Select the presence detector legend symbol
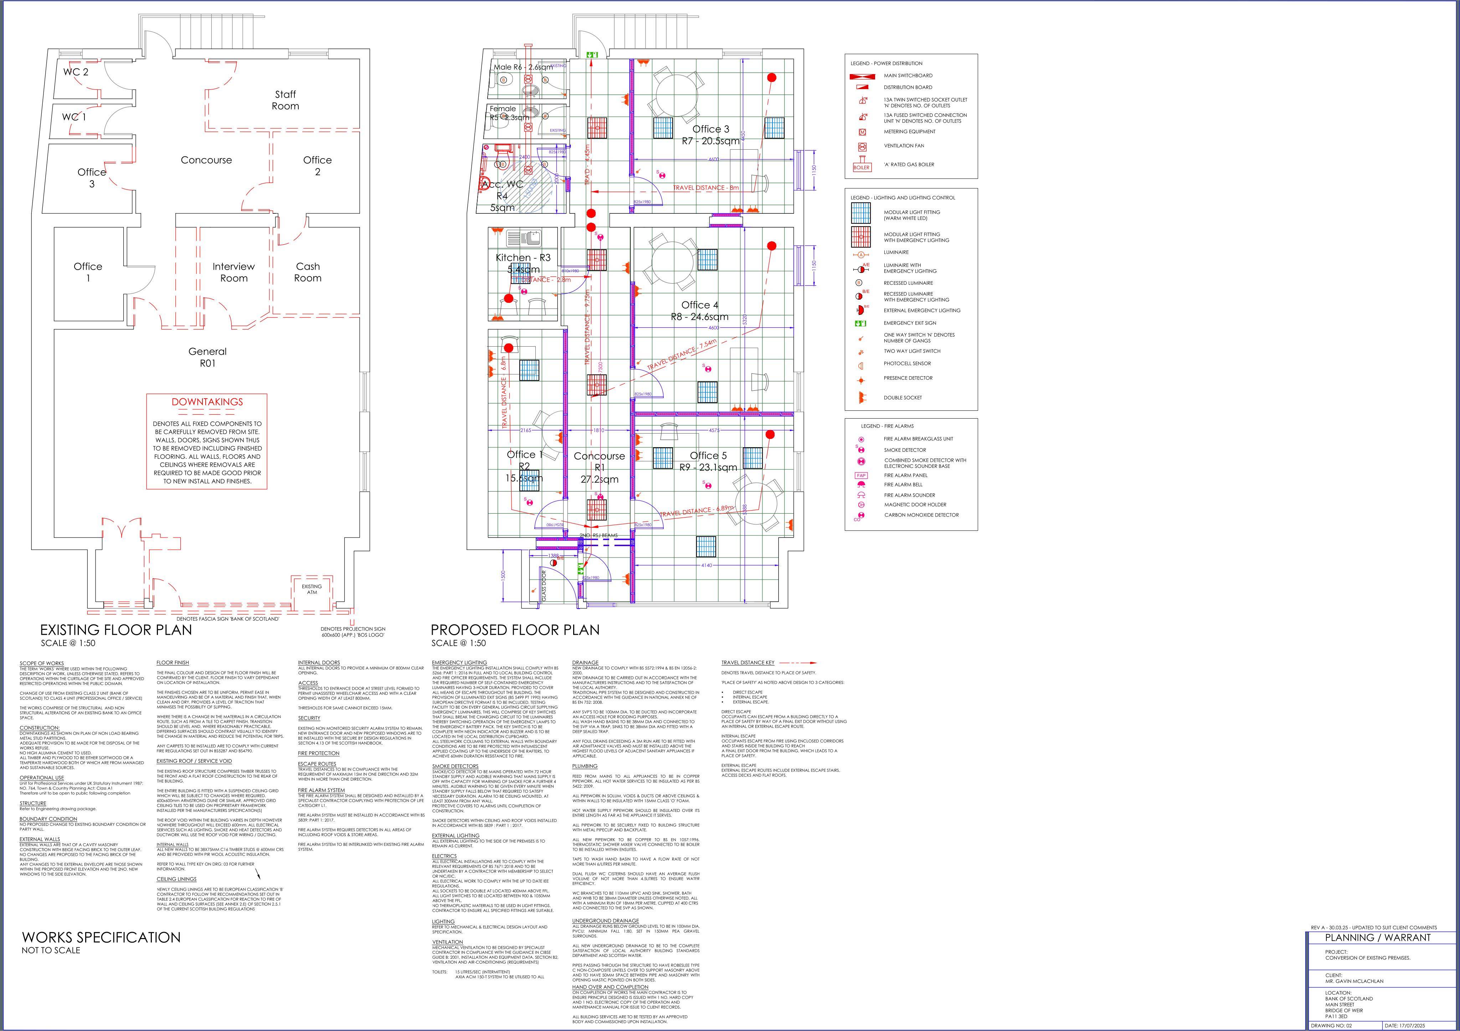This screenshot has height=1031, width=1460. (861, 381)
